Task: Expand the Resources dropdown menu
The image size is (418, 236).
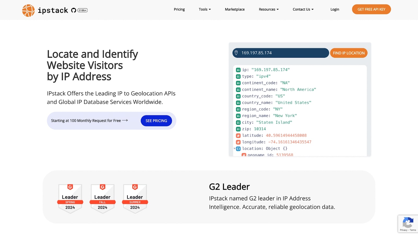Action: [269, 9]
